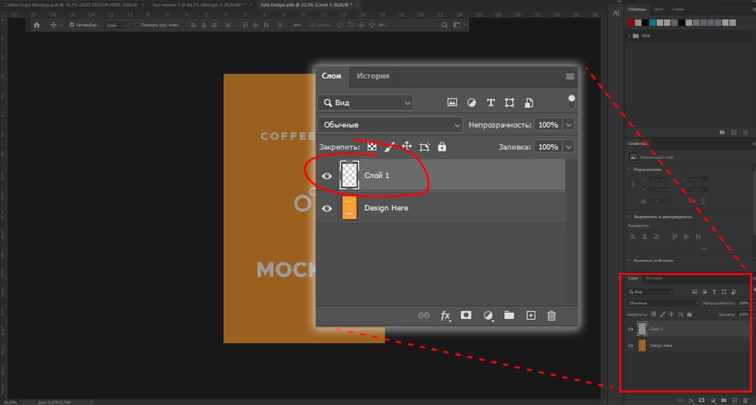Open the Стили panel tab
The image size is (756, 405).
tap(677, 9)
